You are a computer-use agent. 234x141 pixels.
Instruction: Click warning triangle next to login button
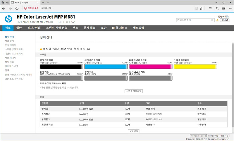217,20
